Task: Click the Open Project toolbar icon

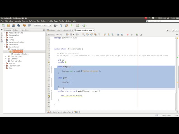Action: point(13,25)
